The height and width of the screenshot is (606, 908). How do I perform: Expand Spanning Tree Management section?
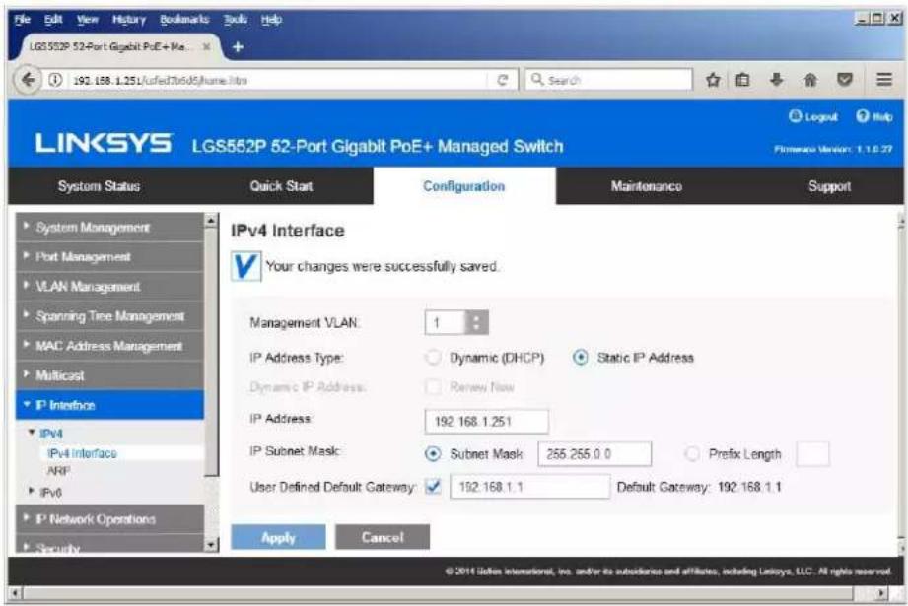pos(109,316)
